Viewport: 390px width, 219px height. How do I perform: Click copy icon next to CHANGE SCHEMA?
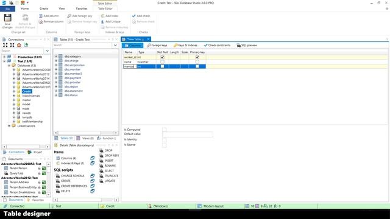(92, 176)
